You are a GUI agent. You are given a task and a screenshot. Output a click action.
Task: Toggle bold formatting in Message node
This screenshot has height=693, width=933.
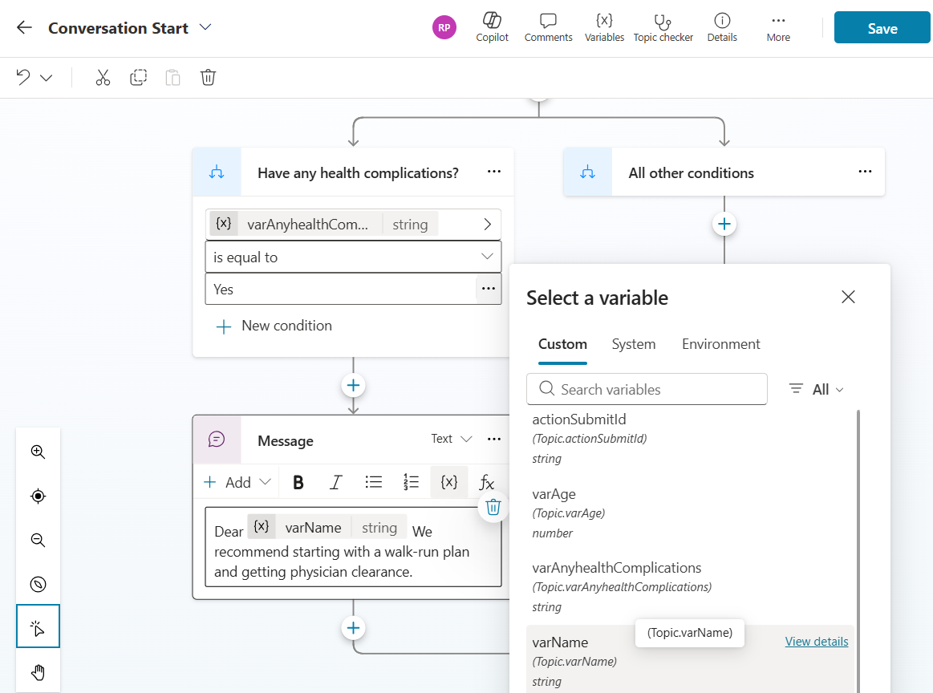pos(298,482)
